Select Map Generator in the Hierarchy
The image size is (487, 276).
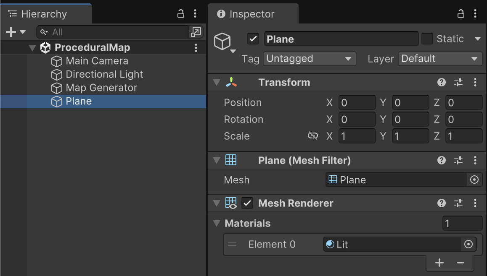pos(101,88)
